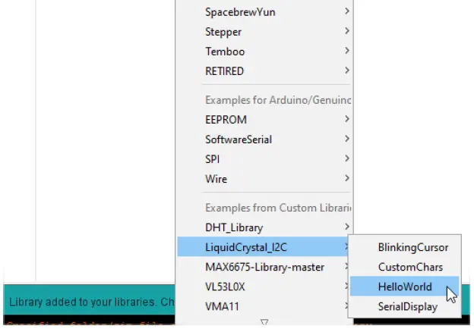This screenshot has width=474, height=329.
Task: Click the arrow beside DHT_Library
Action: 347,227
